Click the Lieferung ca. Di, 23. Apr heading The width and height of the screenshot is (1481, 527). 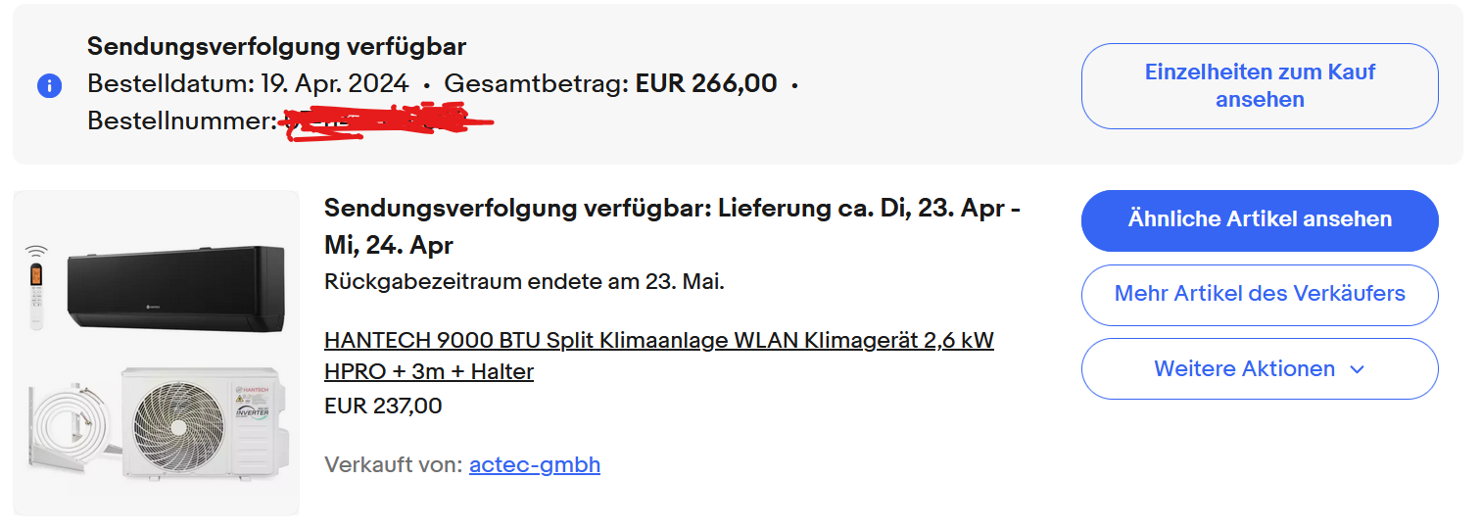pos(673,226)
